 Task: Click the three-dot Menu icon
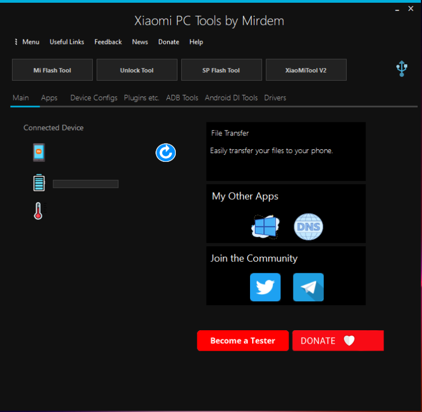[16, 42]
